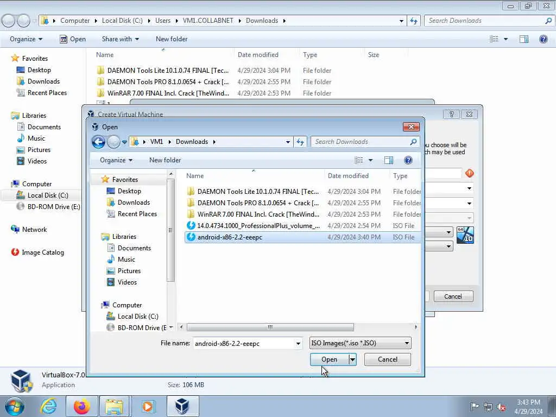
Task: Click the sidebar vertical scrollbar in the Open dialog
Action: point(170,230)
